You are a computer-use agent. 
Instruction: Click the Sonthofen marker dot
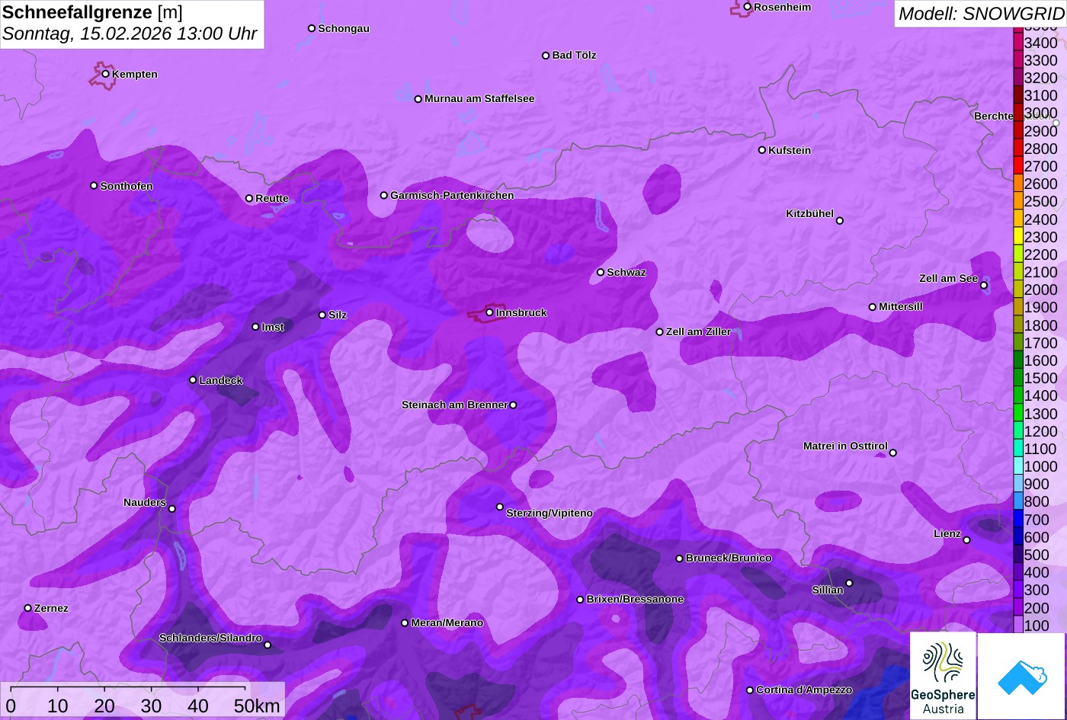pos(94,186)
